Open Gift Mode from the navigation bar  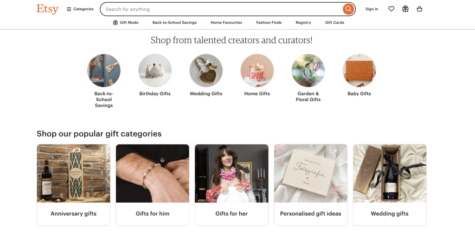(x=126, y=22)
